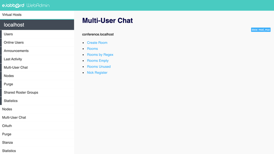Open the docs: mod_muc badge
This screenshot has width=274, height=154.
pos(261,30)
